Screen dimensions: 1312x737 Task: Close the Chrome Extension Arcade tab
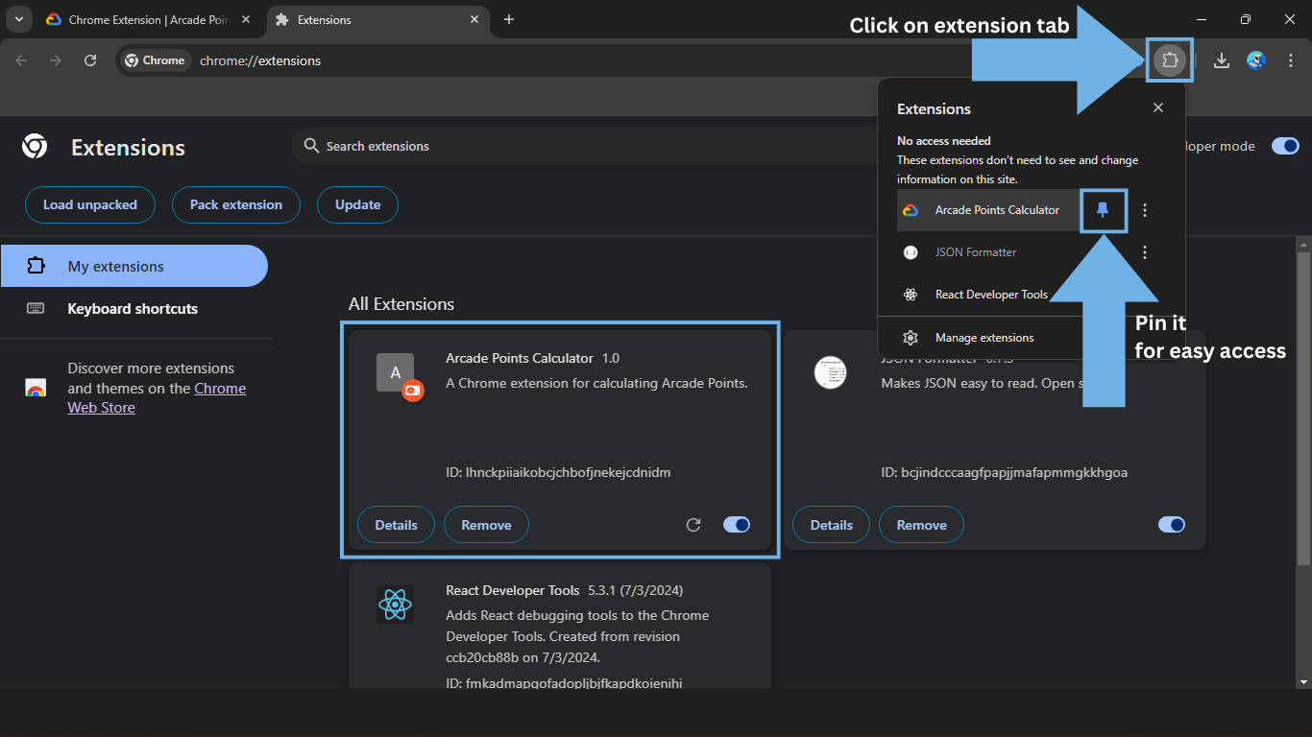point(246,19)
